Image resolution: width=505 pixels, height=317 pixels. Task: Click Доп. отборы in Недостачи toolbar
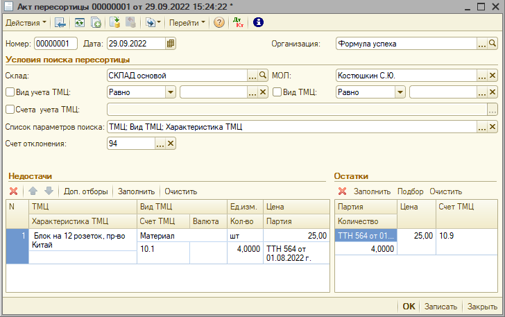(86, 191)
